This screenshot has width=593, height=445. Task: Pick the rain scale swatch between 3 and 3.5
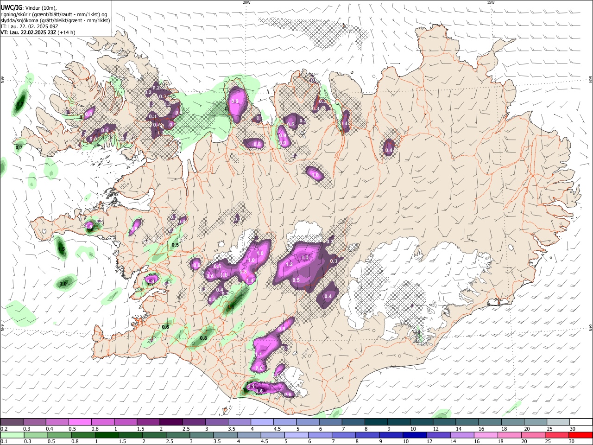[x=202, y=435]
